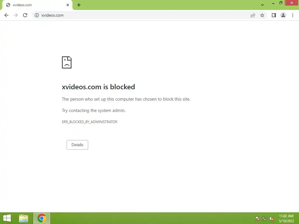
Task: Click the 'xvideos.com is blocked' heading
Action: coord(98,87)
